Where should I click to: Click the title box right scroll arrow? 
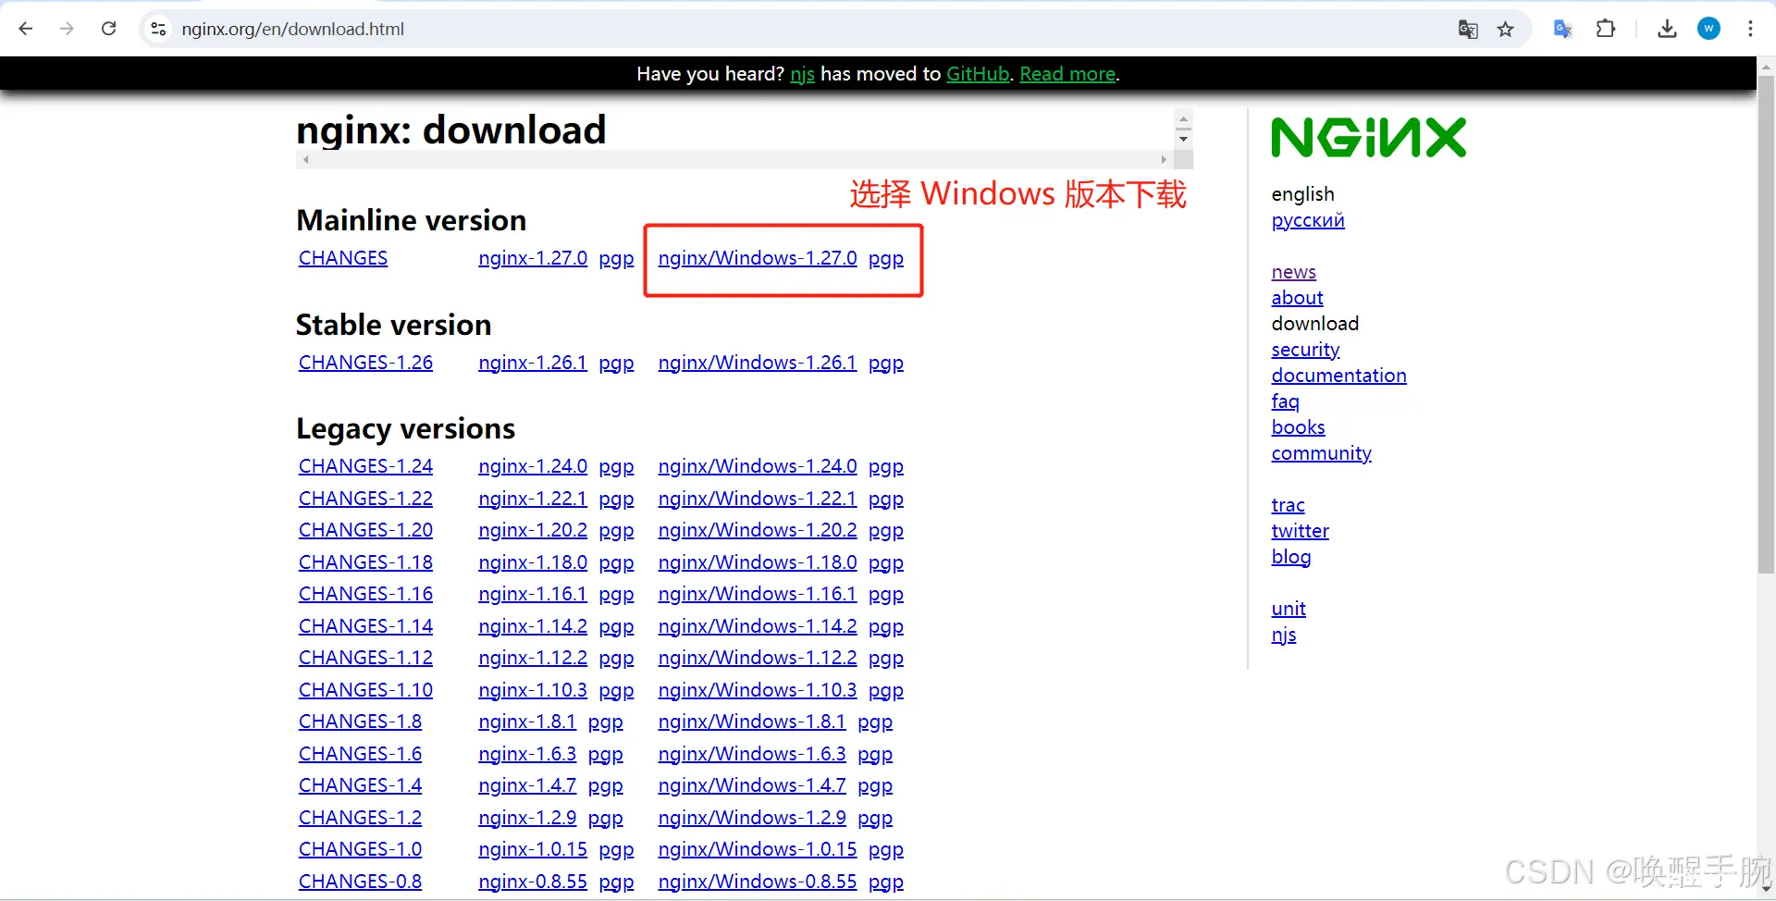click(1164, 160)
